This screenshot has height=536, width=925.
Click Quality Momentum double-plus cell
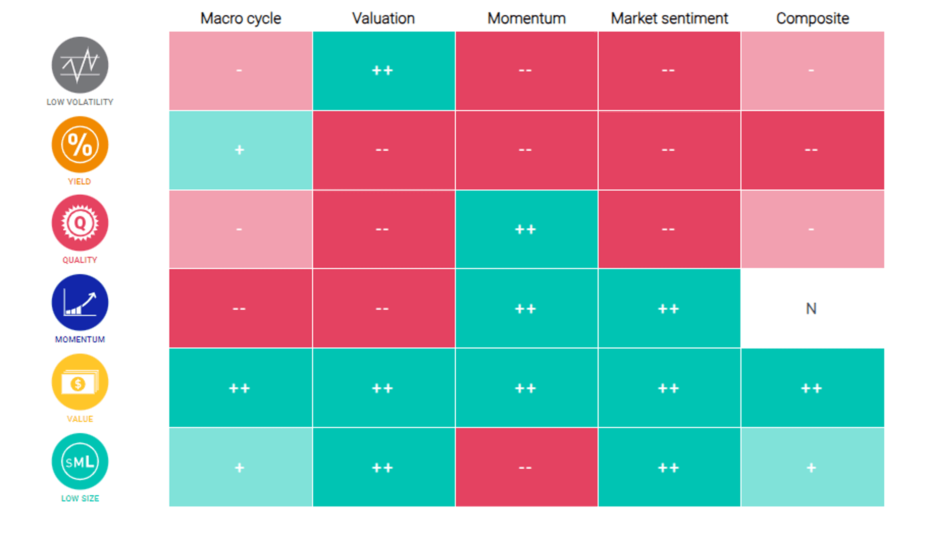click(x=526, y=229)
